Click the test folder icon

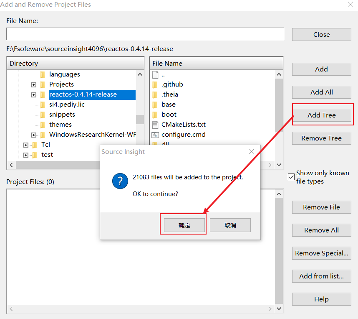tap(35, 155)
